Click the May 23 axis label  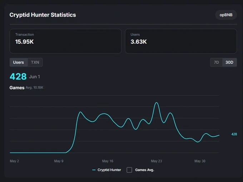157,161
